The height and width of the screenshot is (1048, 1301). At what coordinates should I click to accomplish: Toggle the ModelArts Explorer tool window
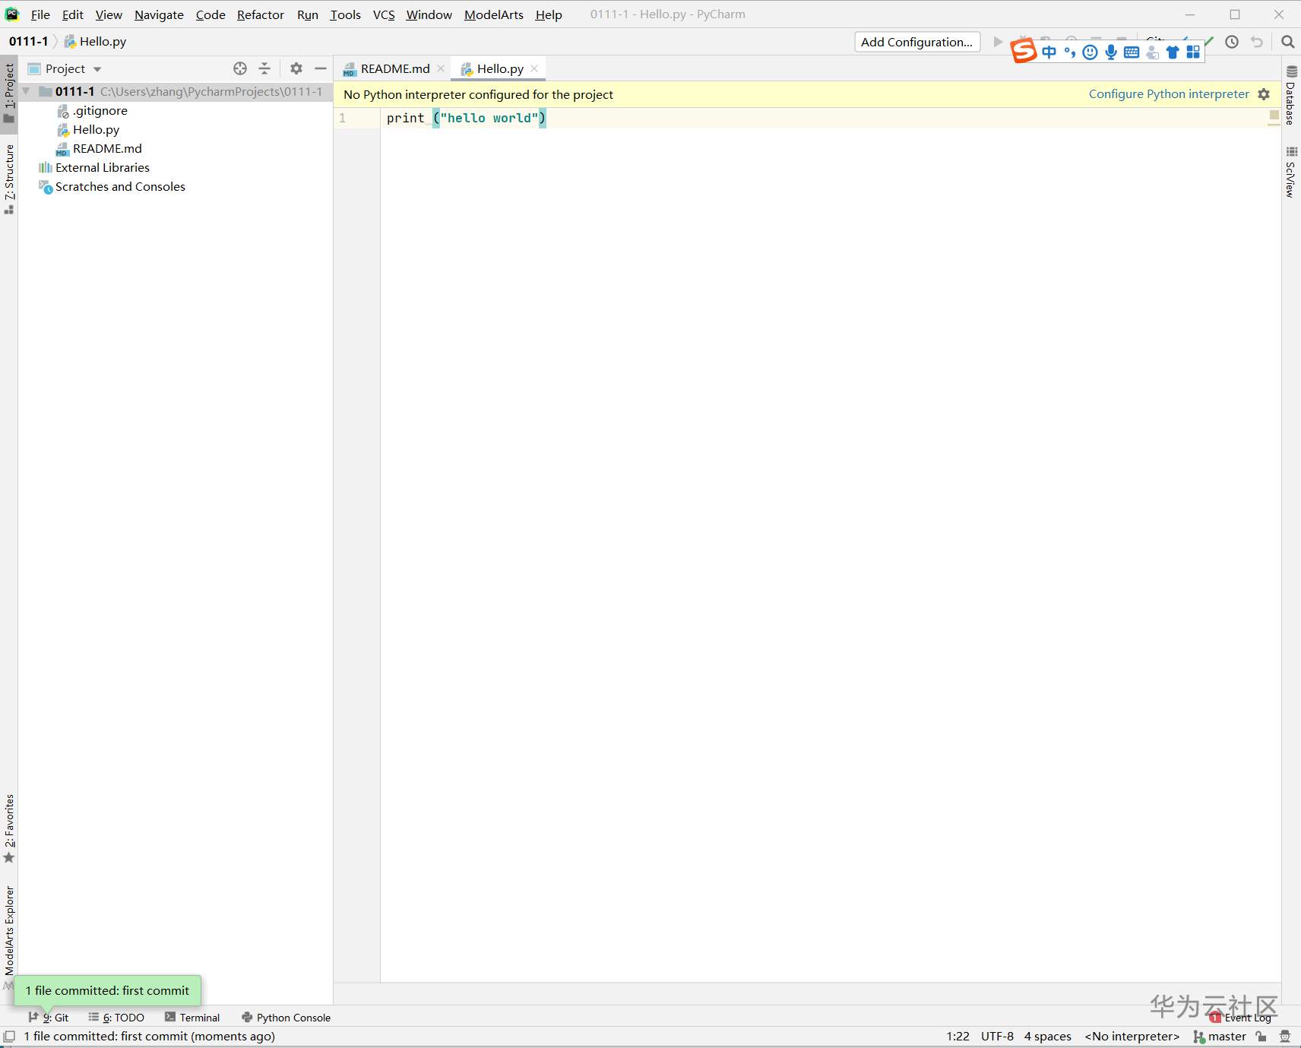click(9, 937)
